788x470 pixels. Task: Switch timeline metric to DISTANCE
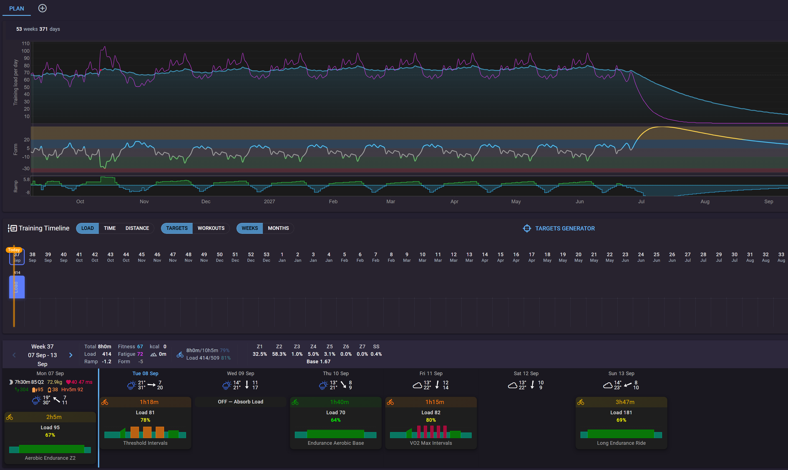[137, 228]
